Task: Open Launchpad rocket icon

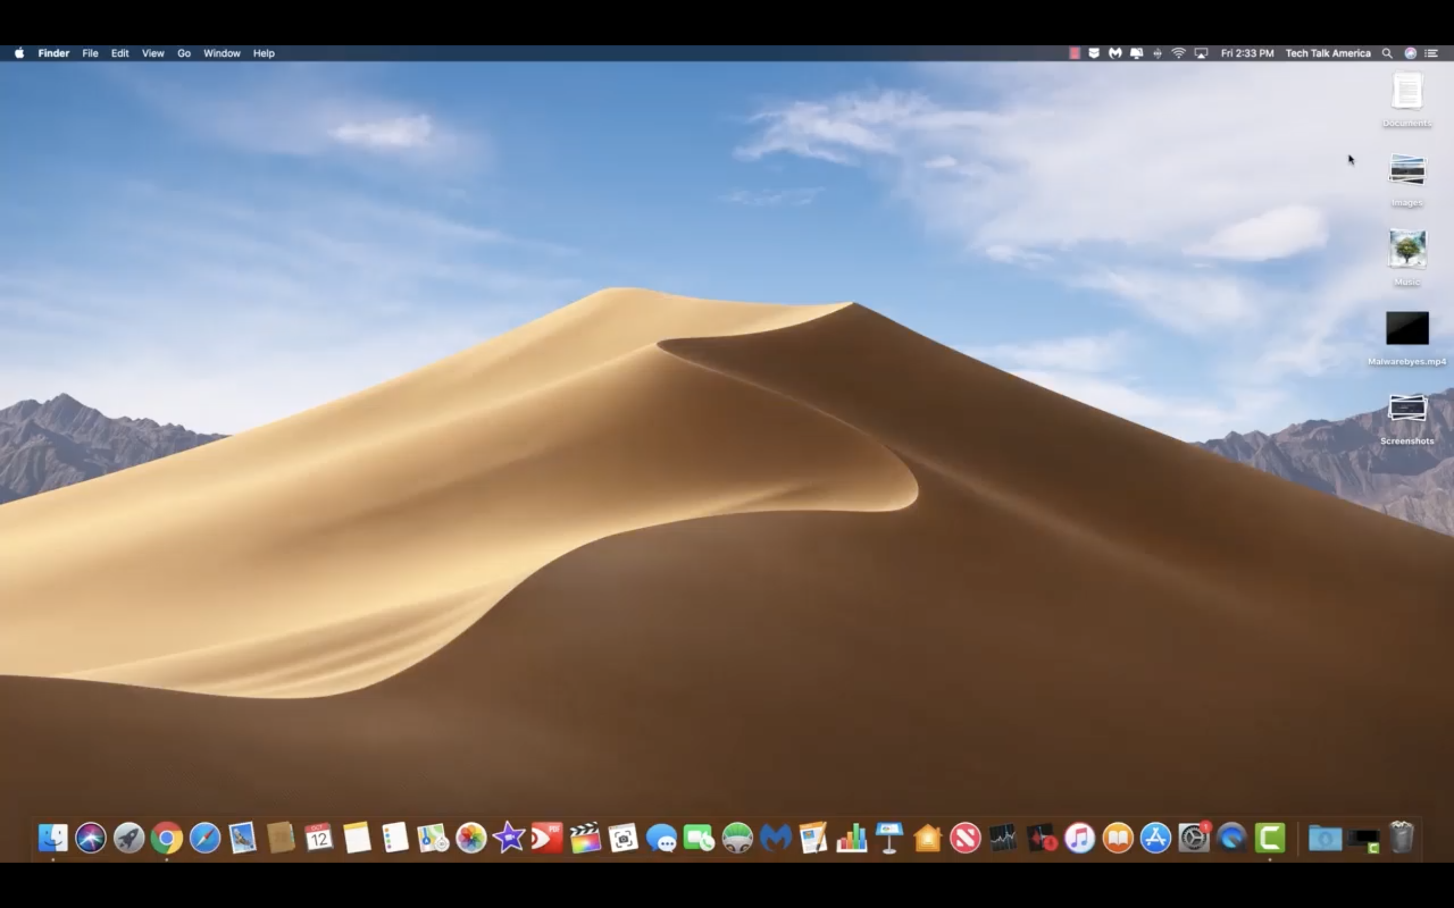Action: click(x=129, y=838)
